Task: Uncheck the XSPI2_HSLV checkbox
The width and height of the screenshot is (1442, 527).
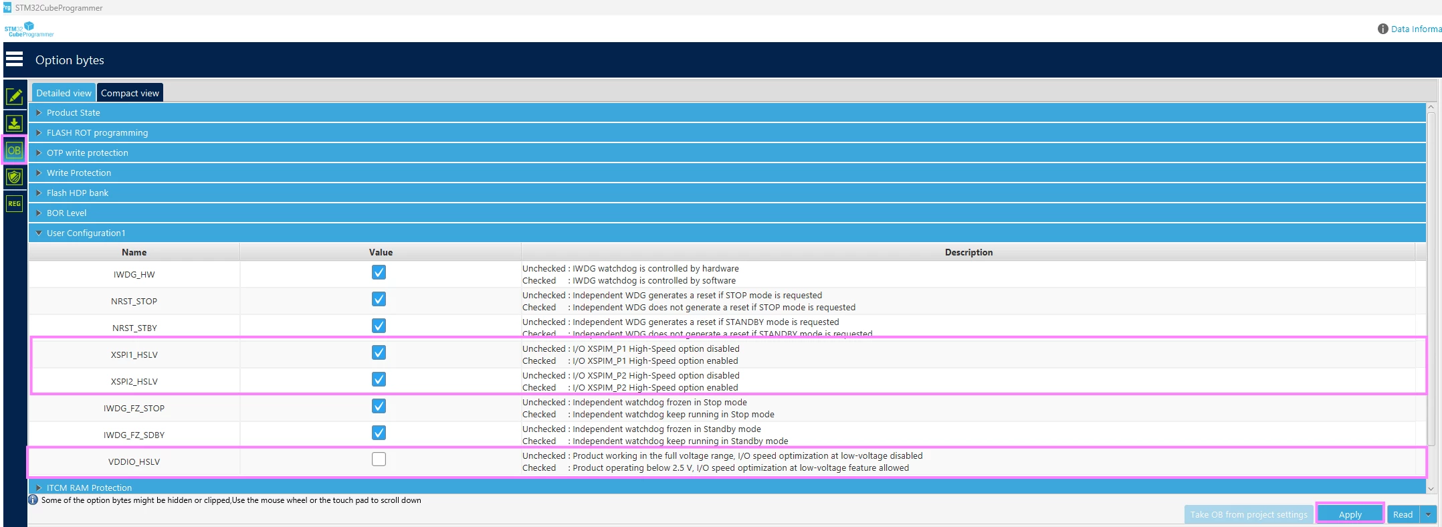Action: [379, 379]
